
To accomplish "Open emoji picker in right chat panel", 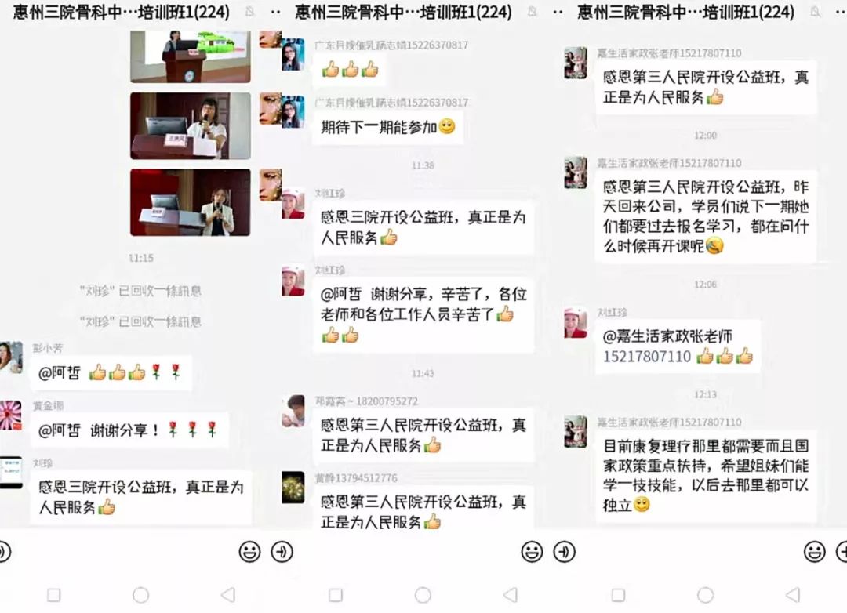I will point(814,552).
